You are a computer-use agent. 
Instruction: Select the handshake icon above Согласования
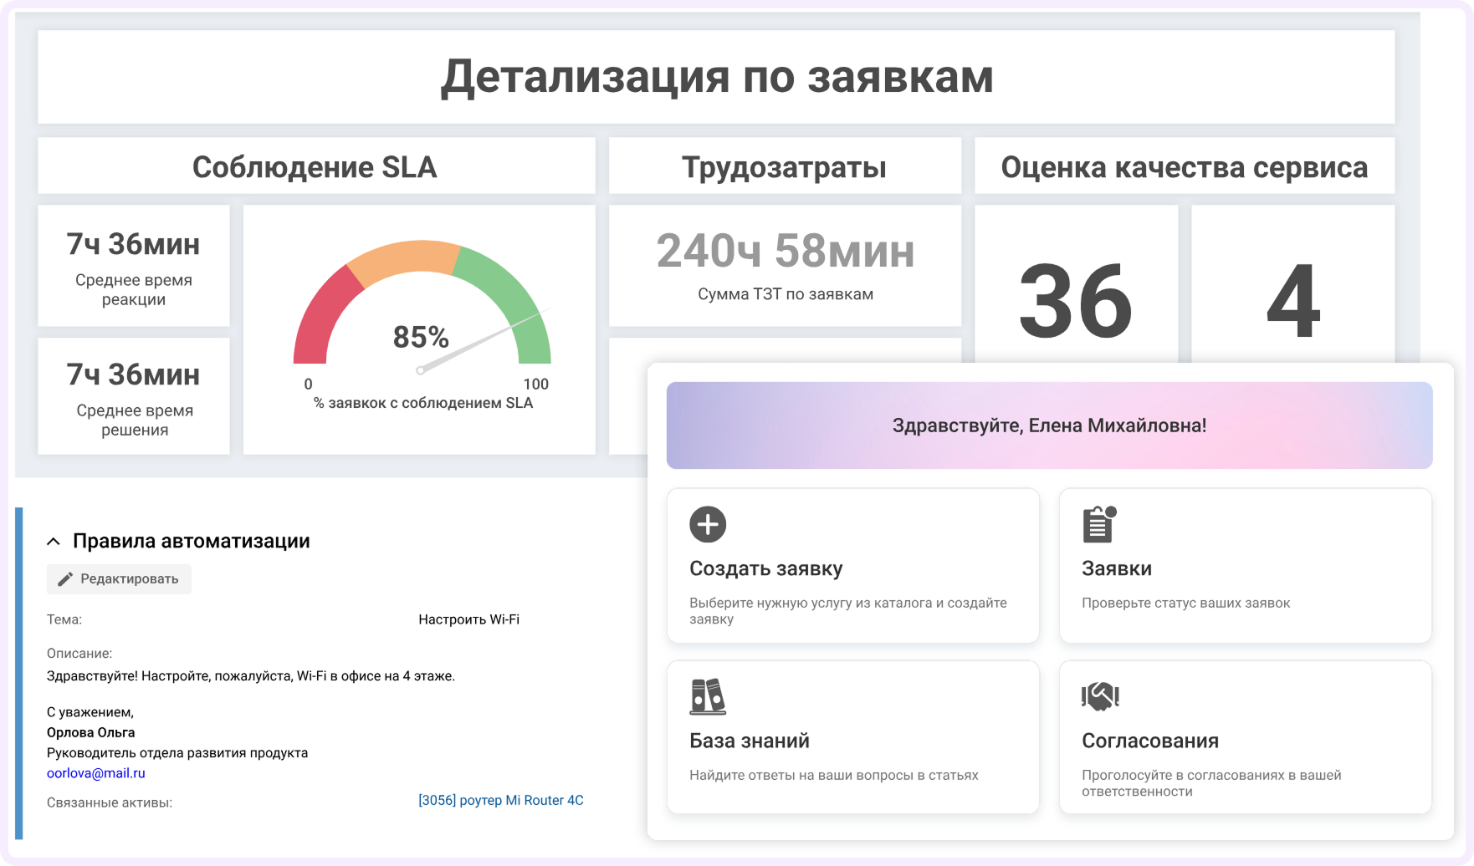pyautogui.click(x=1101, y=695)
